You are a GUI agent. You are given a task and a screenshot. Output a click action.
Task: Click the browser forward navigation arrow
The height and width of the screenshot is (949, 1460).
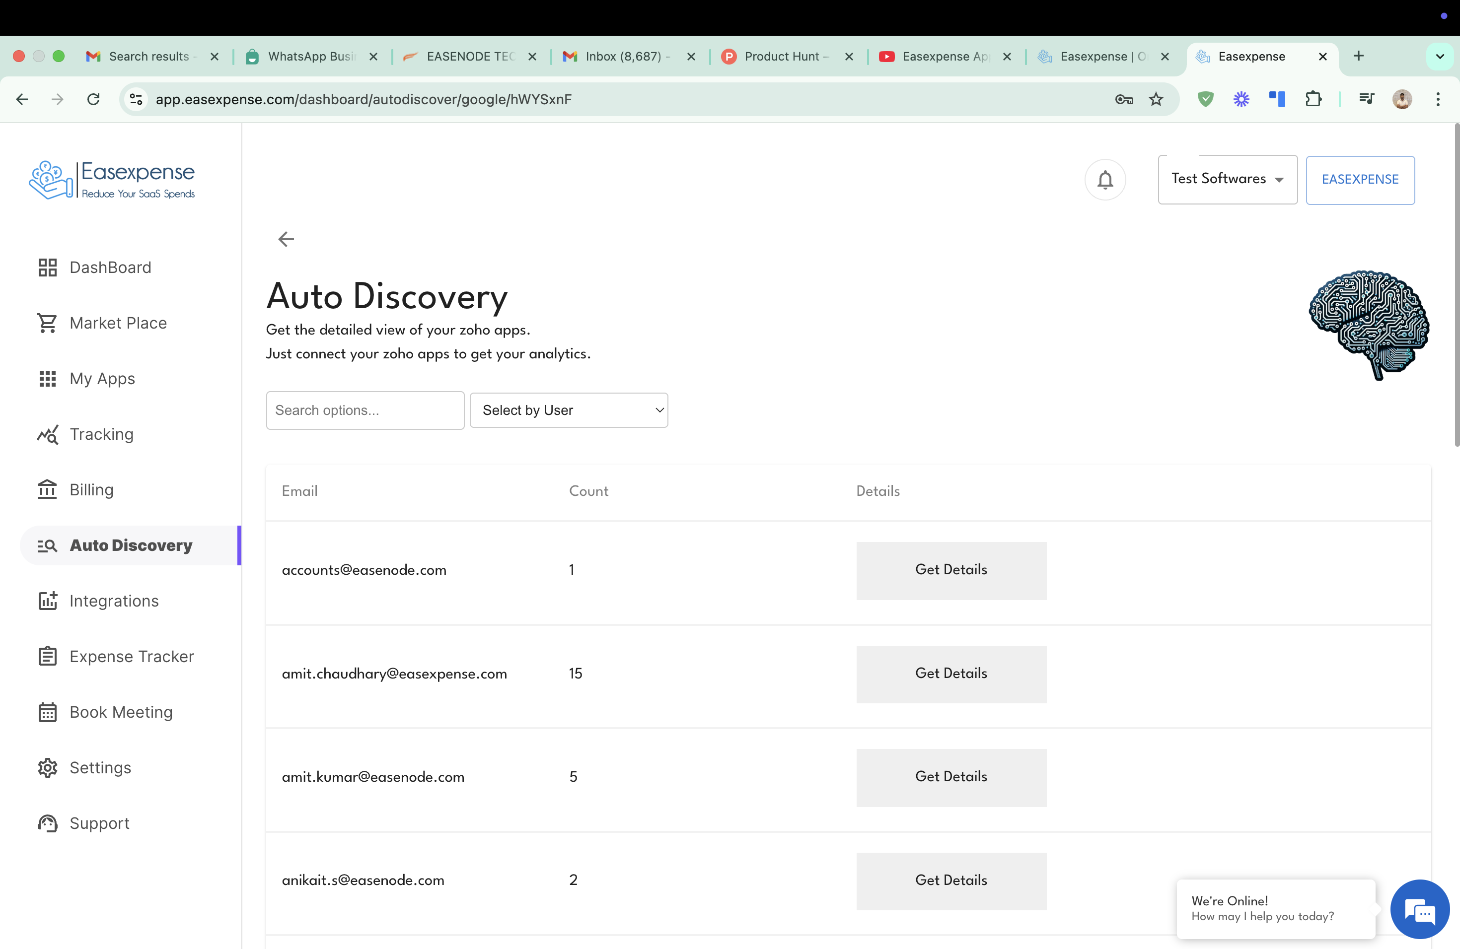tap(58, 99)
